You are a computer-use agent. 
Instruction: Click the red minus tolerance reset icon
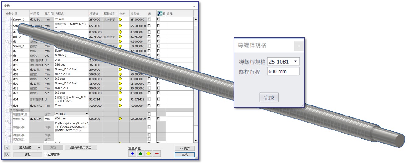pos(157,154)
